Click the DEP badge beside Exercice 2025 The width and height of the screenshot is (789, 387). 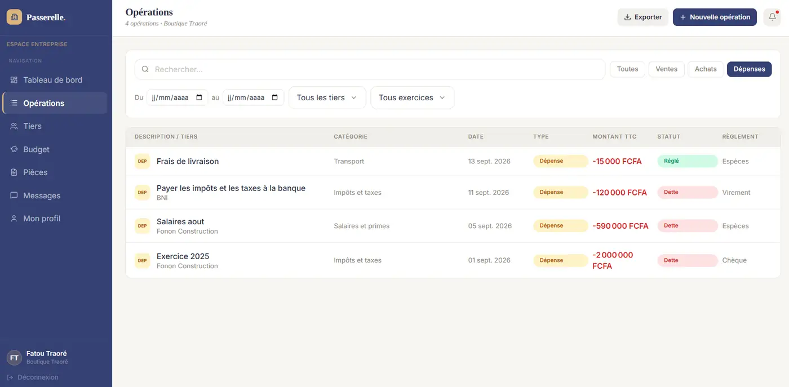pos(143,260)
